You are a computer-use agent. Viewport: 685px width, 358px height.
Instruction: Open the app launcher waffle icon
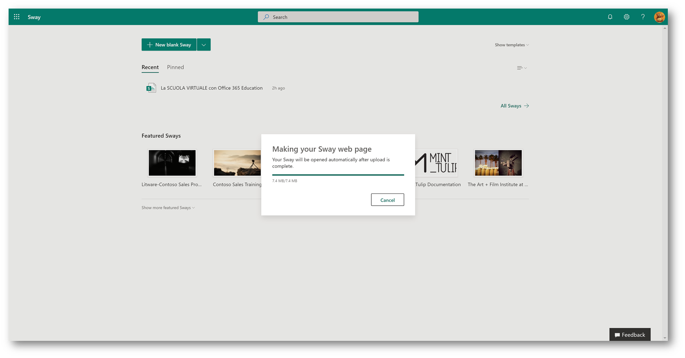[17, 17]
